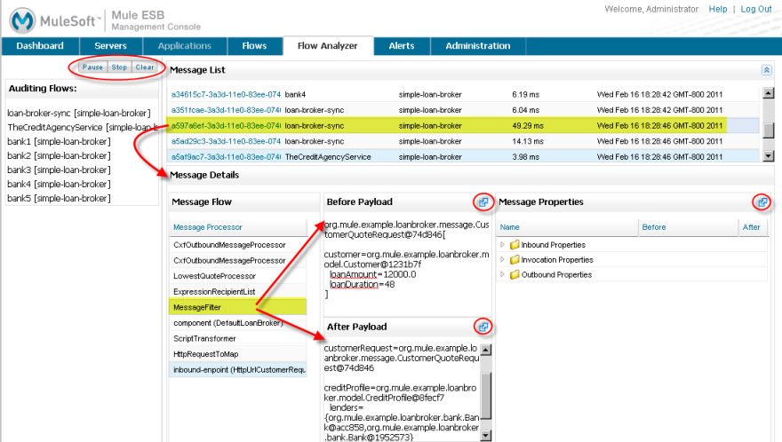The image size is (782, 442).
Task: Click the Log Out link
Action: coord(755,9)
